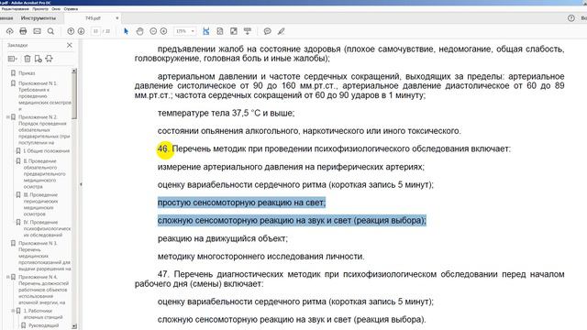Click the fit-width page view icon
Screen dimensions: 587x330
coord(205,31)
